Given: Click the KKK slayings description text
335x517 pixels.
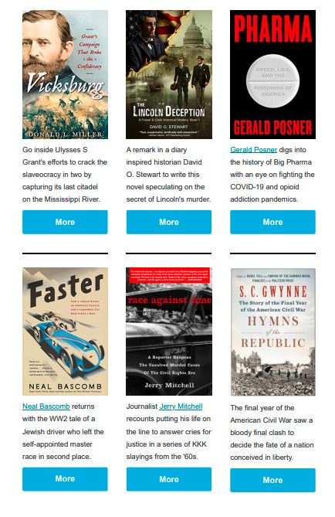Looking at the screenshot, I should click(x=168, y=431).
